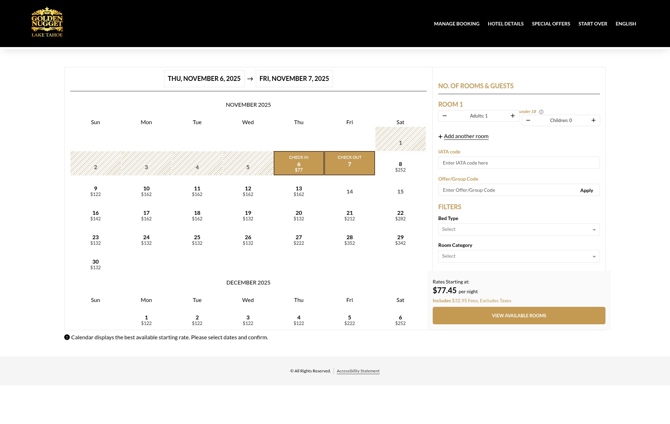Select November 12 on the calendar
The image size is (670, 424).
click(x=248, y=191)
